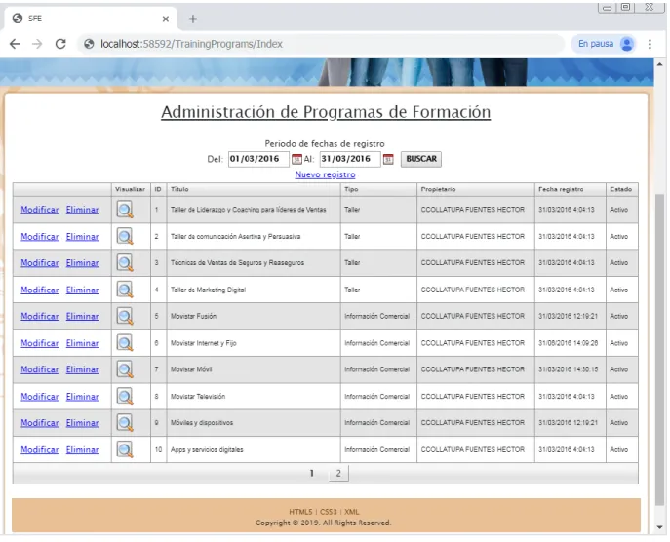Viewport: 670px width, 542px height.
Task: Click the vertical page scrollbar thumb
Action: click(659, 350)
